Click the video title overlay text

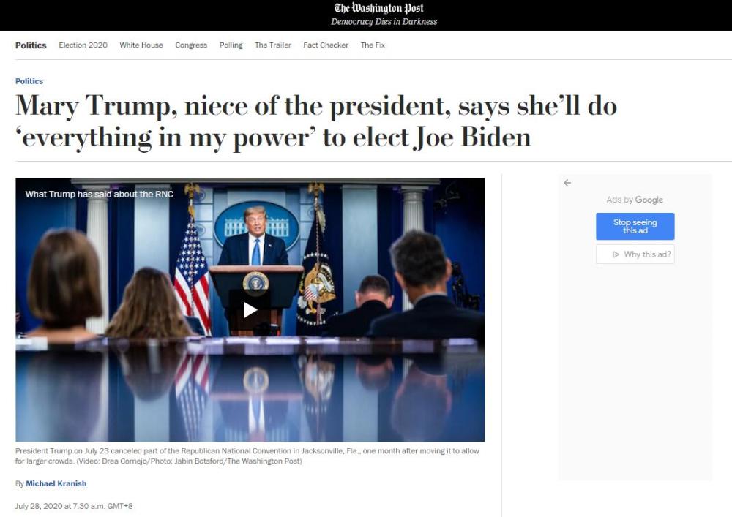(x=99, y=194)
